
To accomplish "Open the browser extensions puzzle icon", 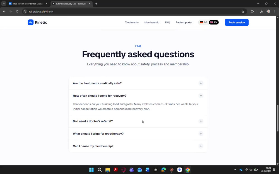I will pyautogui.click(x=252, y=11).
